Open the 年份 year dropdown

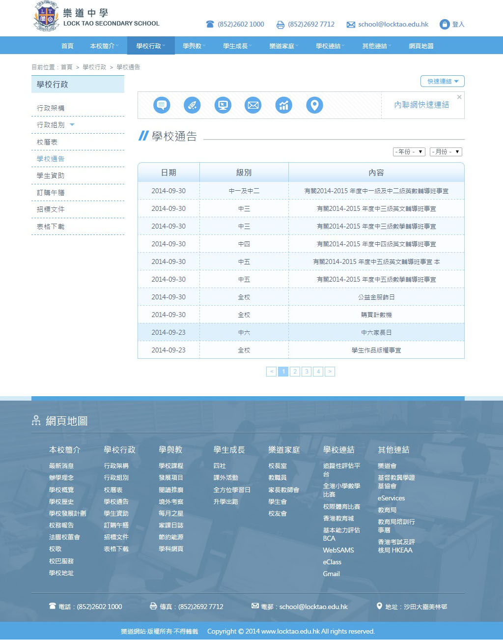(x=409, y=152)
